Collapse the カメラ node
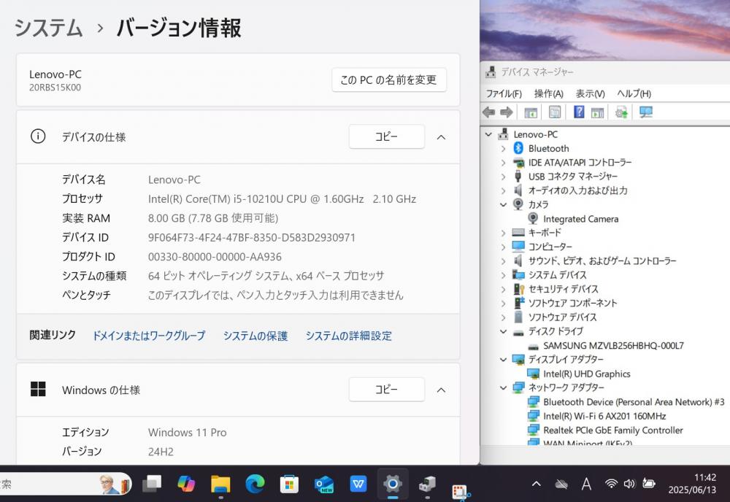Screen dimensions: 730x502 tap(503, 205)
